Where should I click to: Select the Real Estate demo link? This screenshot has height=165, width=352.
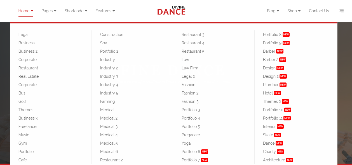tap(29, 76)
